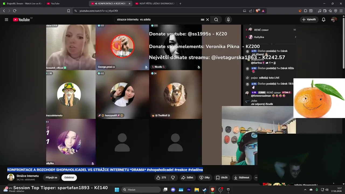The width and height of the screenshot is (345, 194).
Task: Open Epic Games Launcher from the taskbar
Action: tap(228, 190)
